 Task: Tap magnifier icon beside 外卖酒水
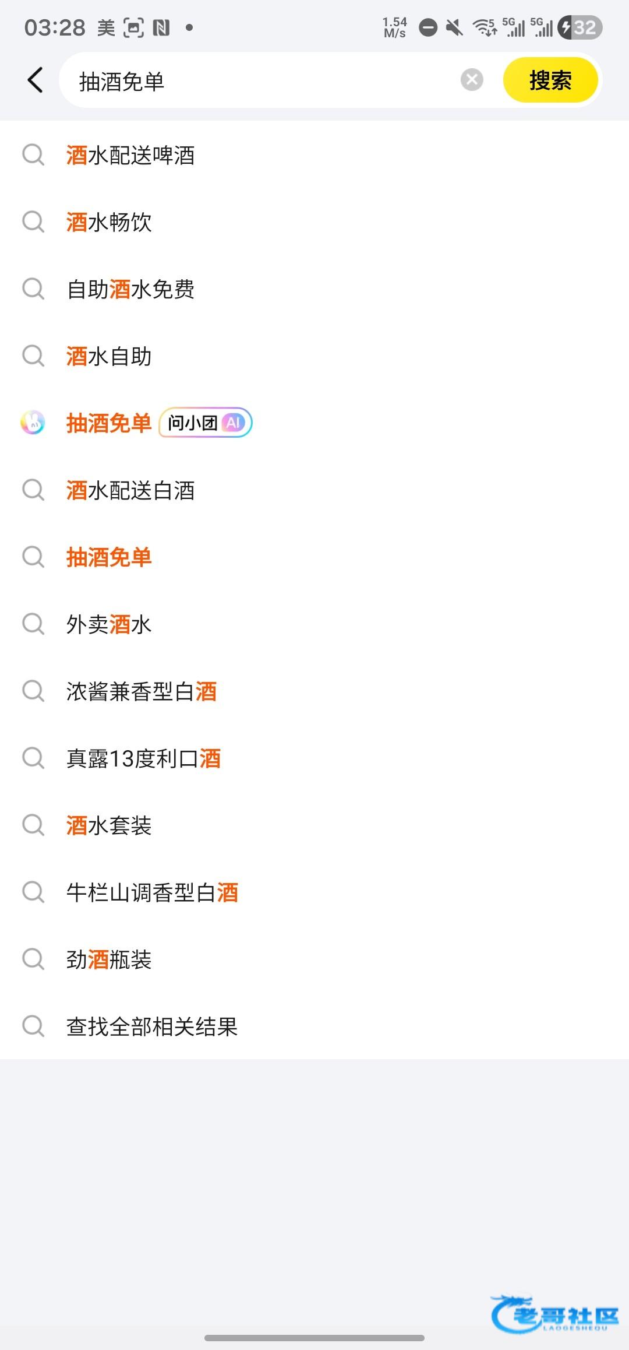[33, 624]
